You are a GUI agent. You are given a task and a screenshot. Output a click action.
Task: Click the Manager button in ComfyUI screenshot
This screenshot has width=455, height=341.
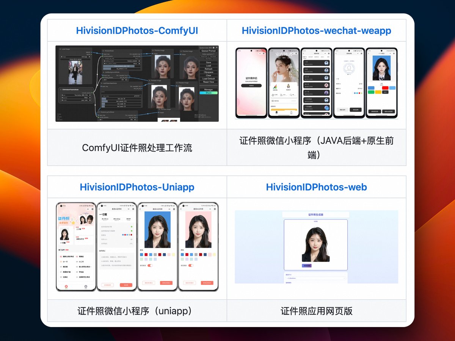coord(209,89)
